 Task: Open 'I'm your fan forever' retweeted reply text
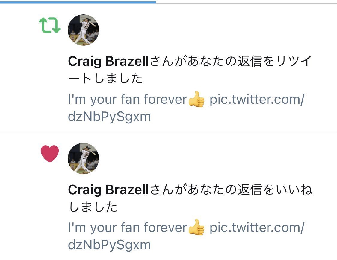tap(127, 100)
